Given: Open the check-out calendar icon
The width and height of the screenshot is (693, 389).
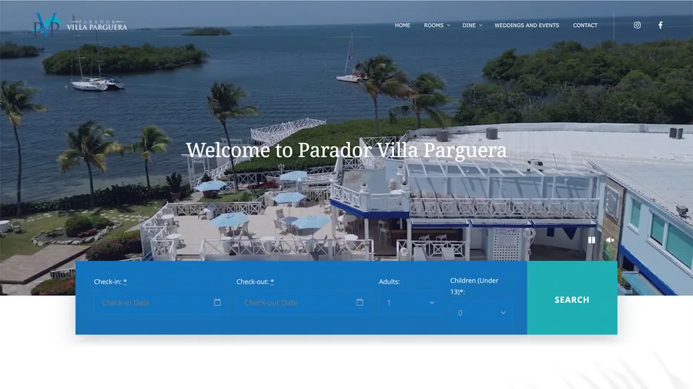Looking at the screenshot, I should (360, 302).
